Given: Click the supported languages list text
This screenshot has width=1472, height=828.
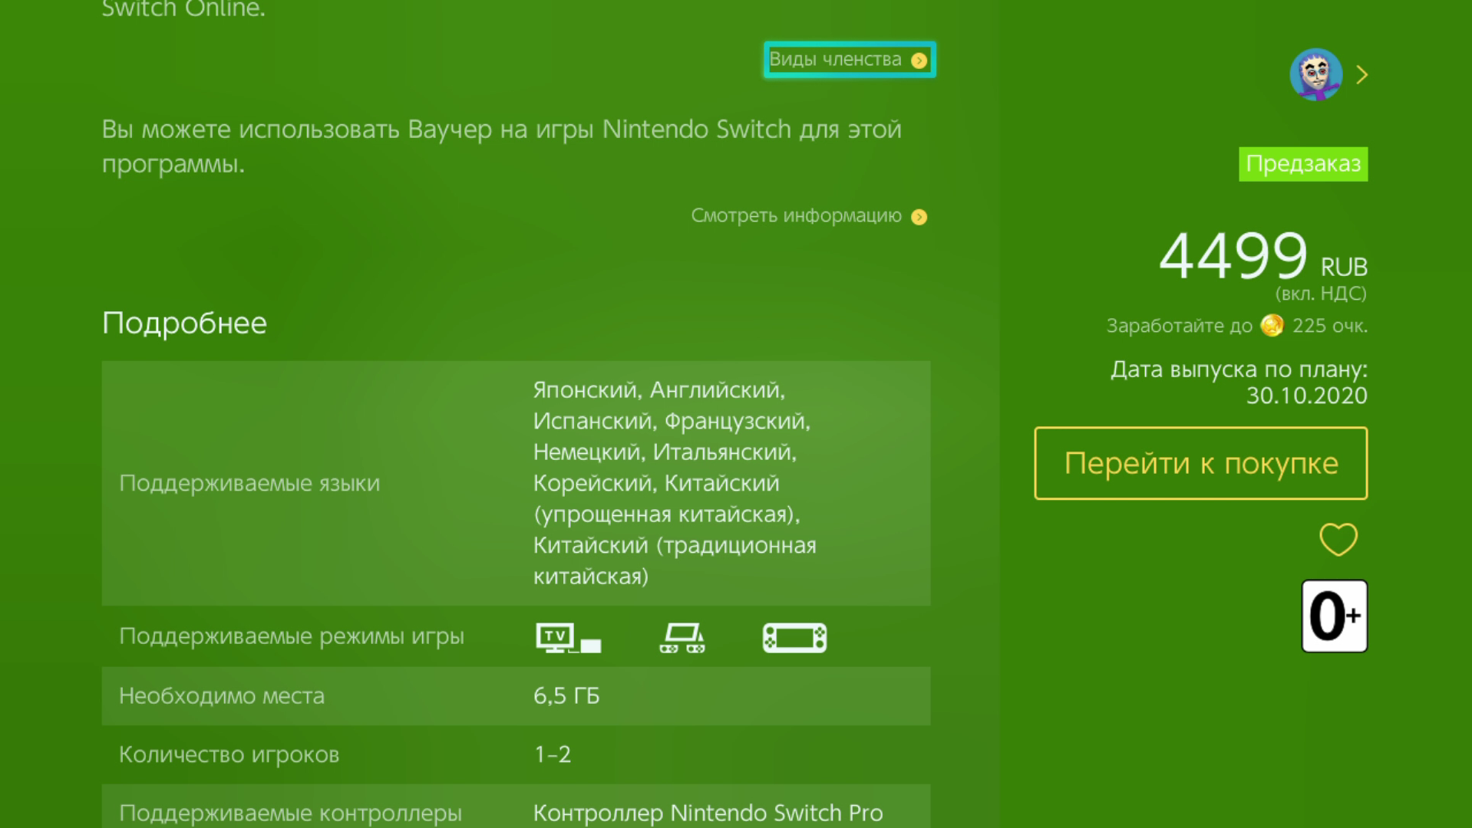Looking at the screenshot, I should point(675,483).
